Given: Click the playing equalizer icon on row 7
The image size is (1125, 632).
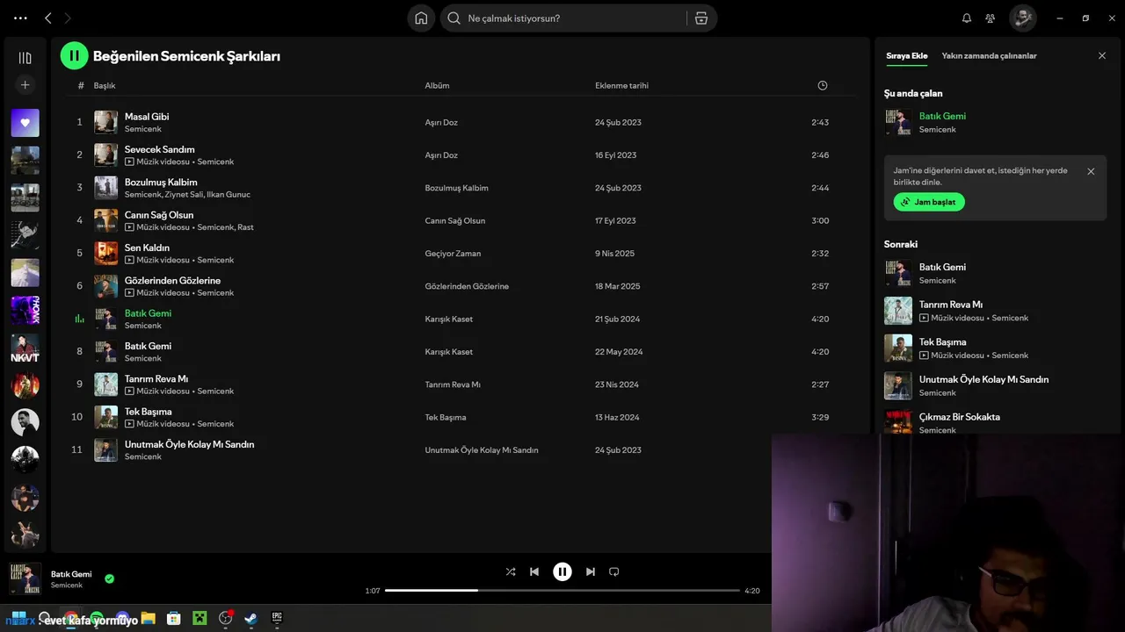Looking at the screenshot, I should [79, 319].
